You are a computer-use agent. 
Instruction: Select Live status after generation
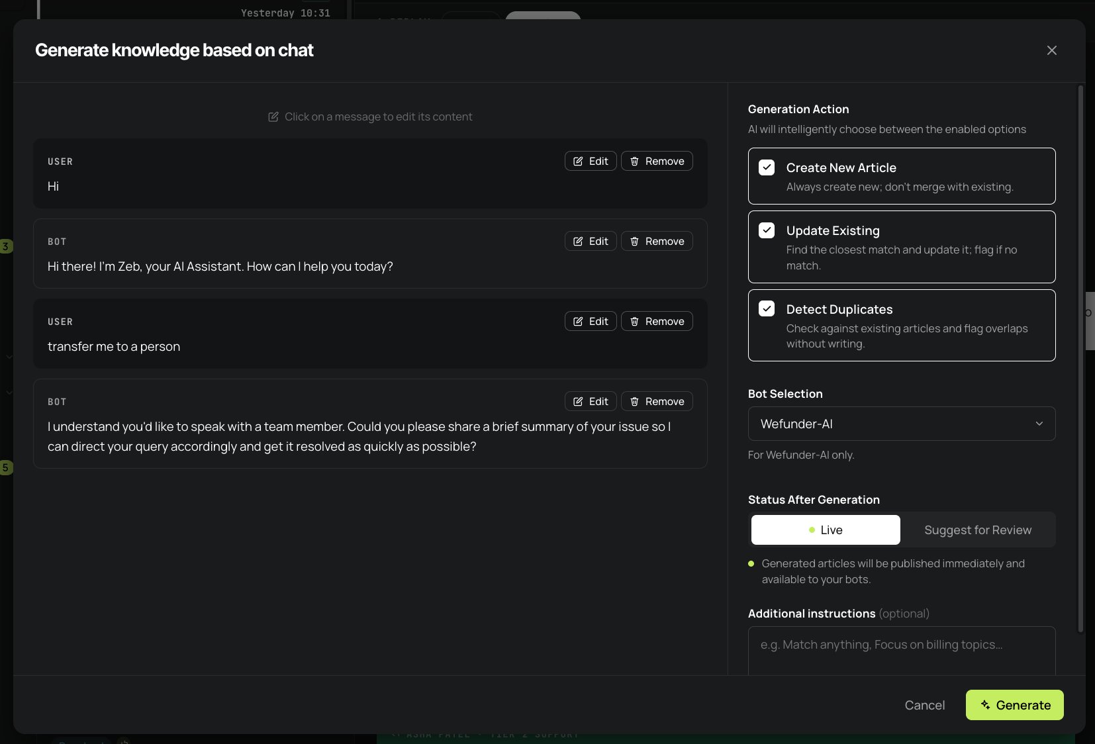[x=826, y=530]
